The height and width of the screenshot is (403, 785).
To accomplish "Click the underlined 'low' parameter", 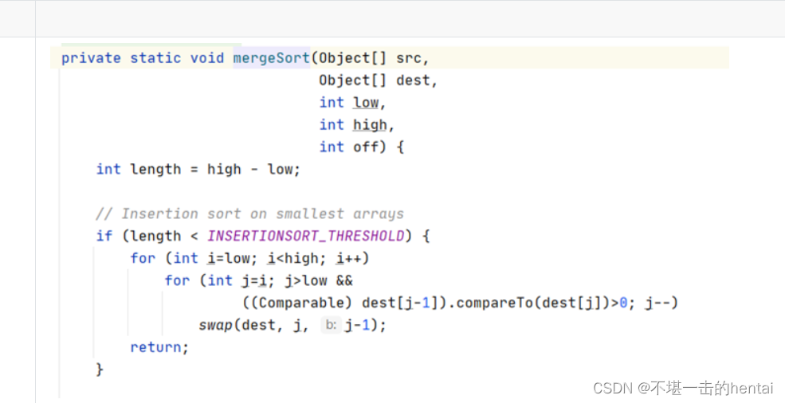I will click(366, 103).
